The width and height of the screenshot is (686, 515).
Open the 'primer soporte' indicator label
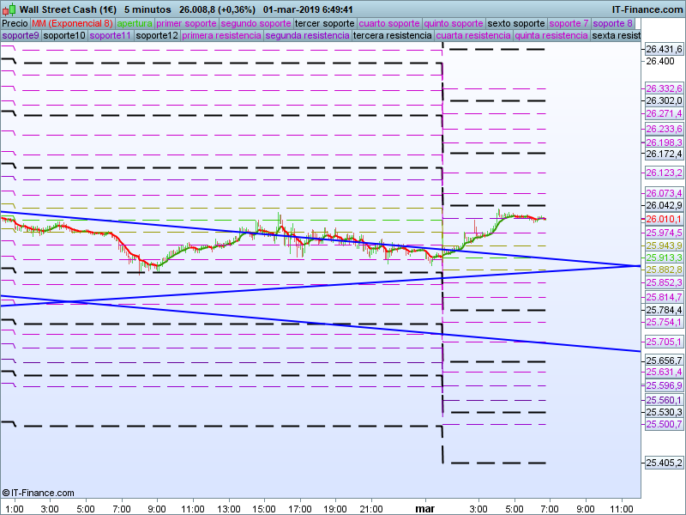(187, 23)
